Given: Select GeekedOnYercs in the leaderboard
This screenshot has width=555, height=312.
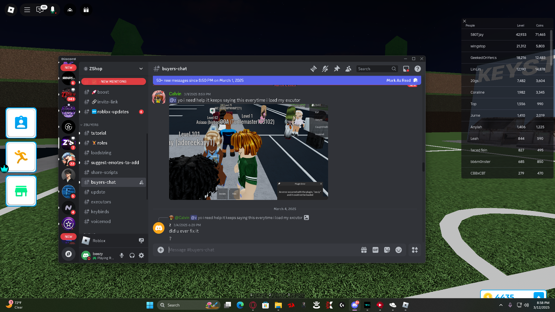Looking at the screenshot, I should pos(507,58).
